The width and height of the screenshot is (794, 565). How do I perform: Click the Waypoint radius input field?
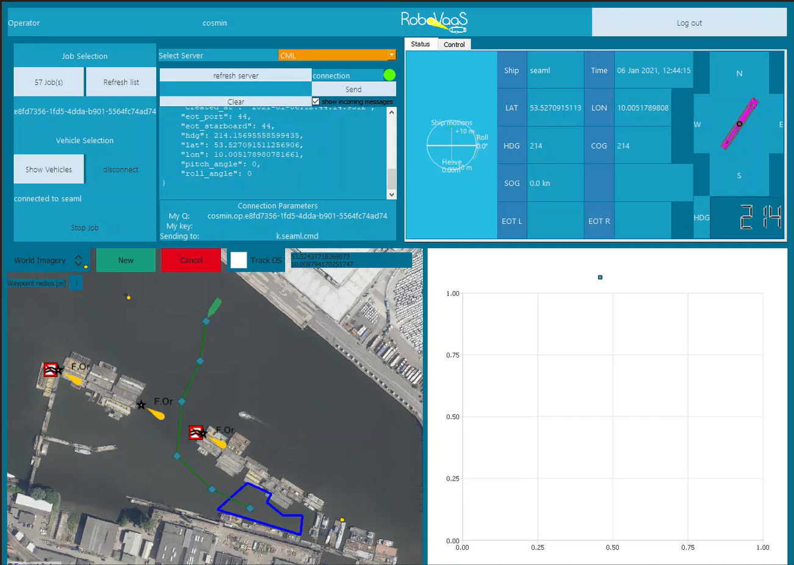(76, 283)
